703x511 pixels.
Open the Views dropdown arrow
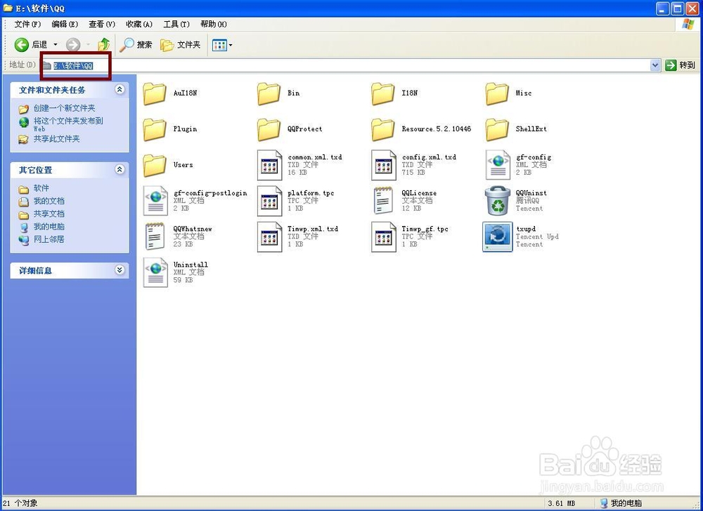pos(231,45)
